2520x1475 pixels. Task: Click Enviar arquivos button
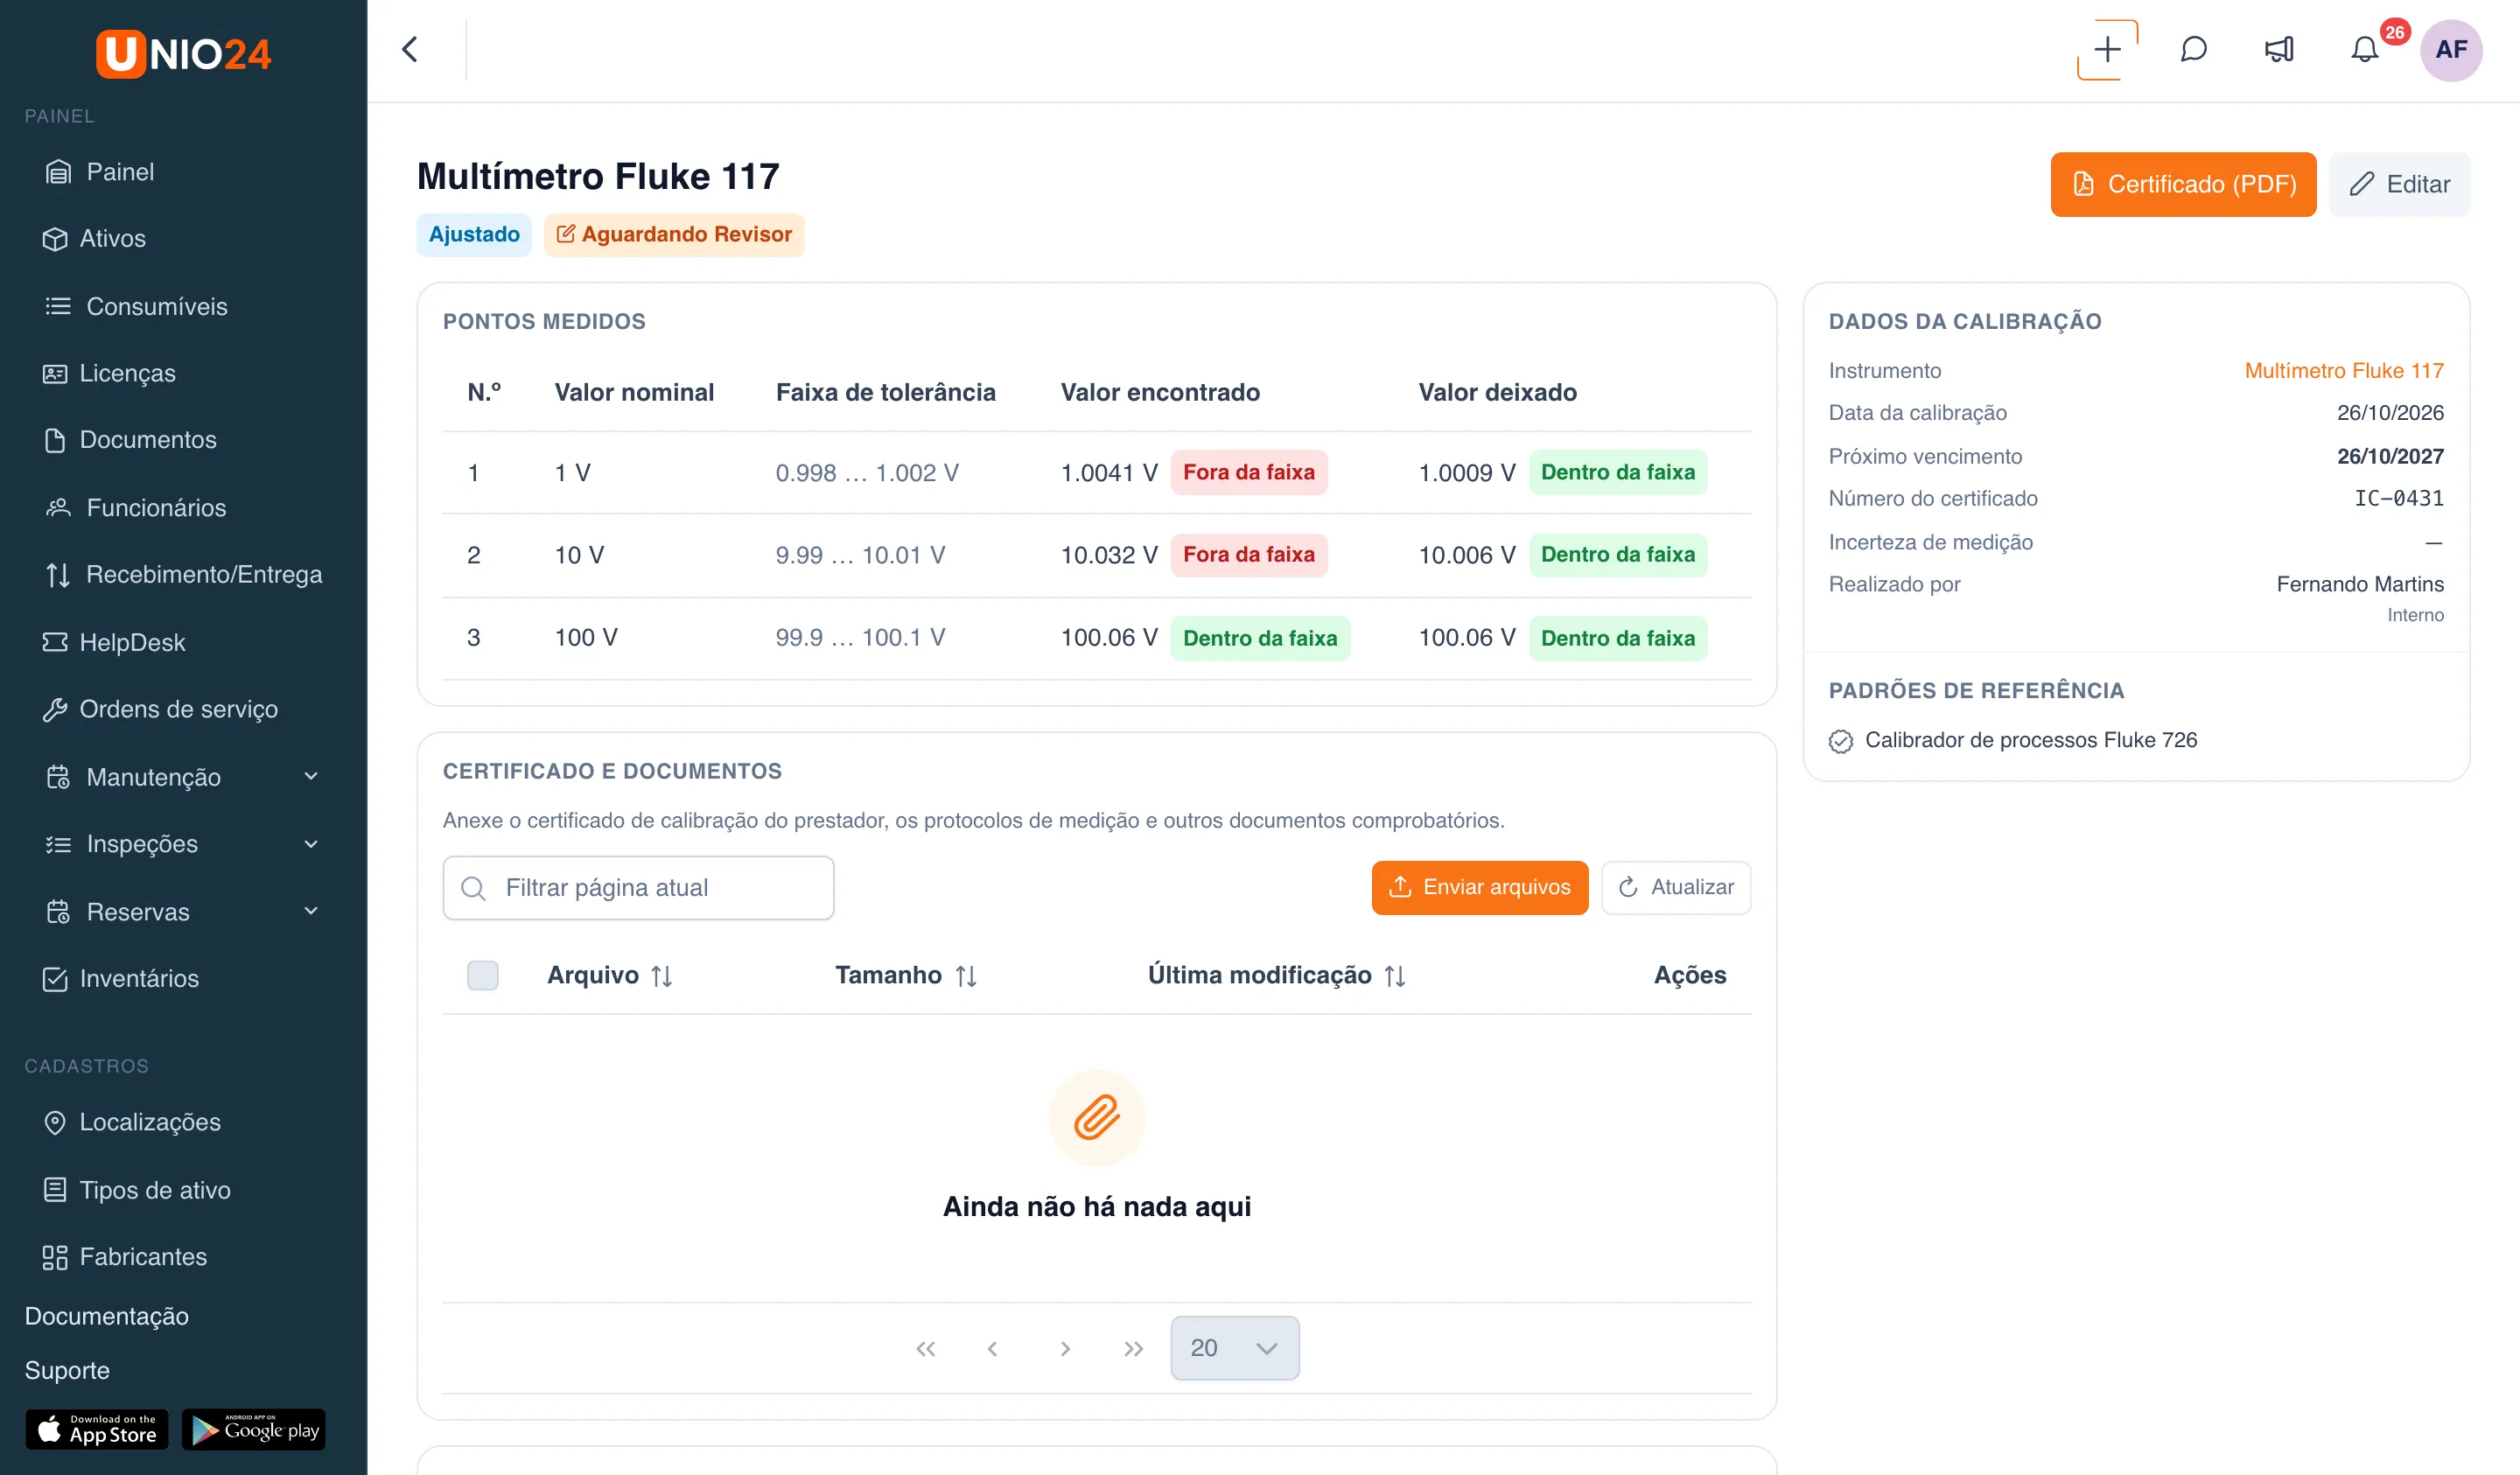[x=1480, y=888]
